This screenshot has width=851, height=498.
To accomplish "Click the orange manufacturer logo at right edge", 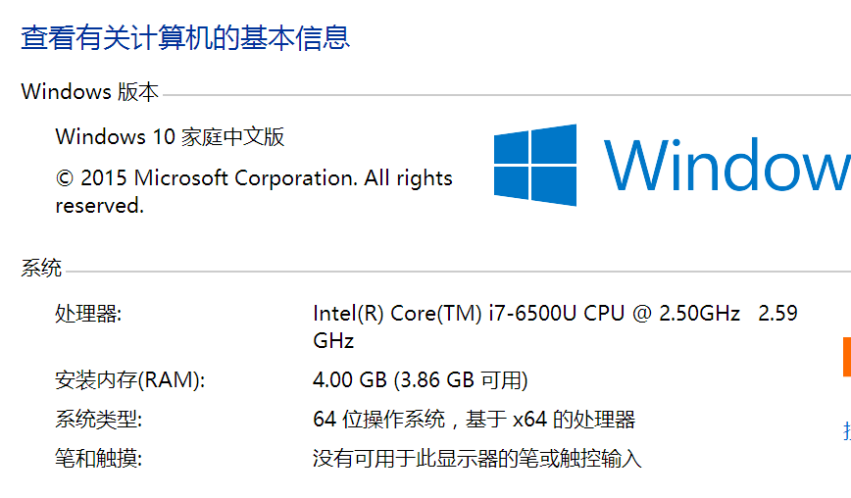I will (x=846, y=357).
